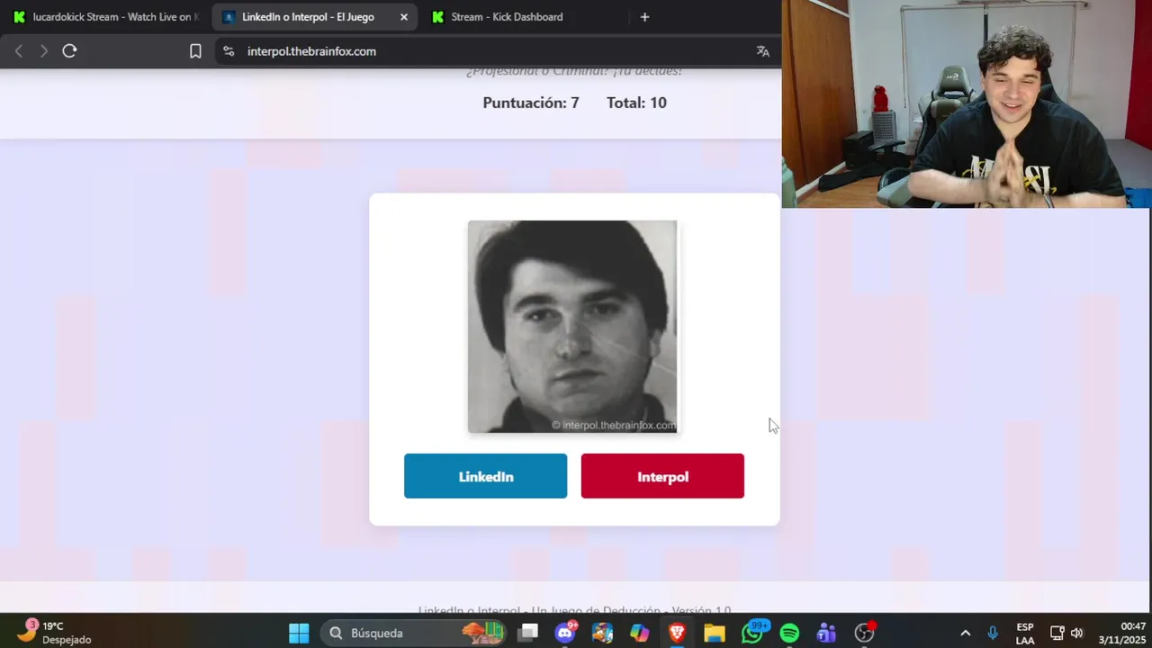The height and width of the screenshot is (648, 1152).
Task: Switch to the lucardokick Stream tab
Action: tap(106, 17)
